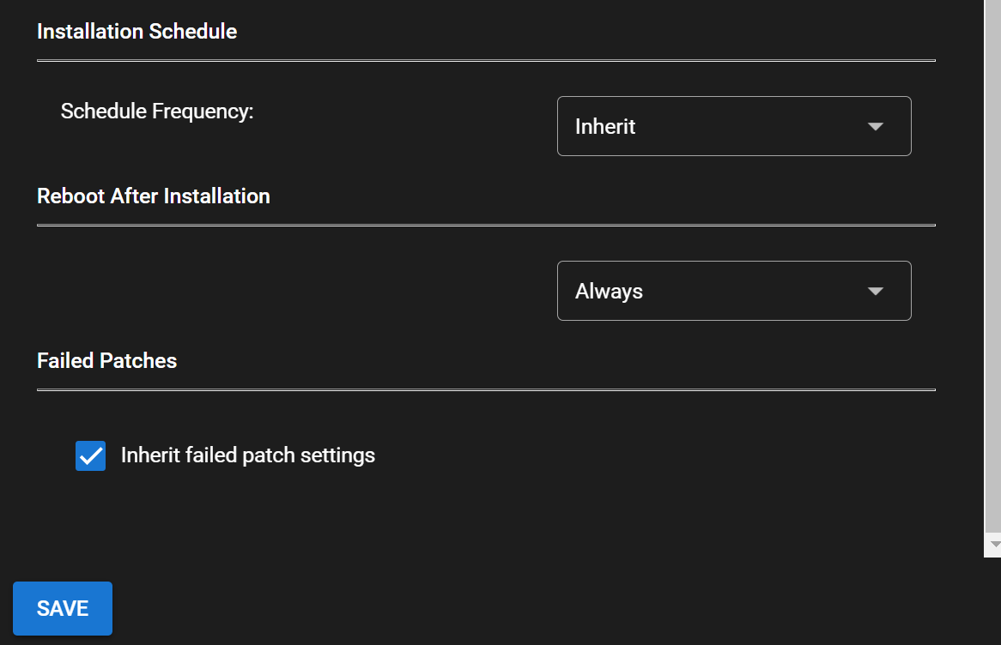The height and width of the screenshot is (645, 1001).
Task: Click the Reboot After Installation heading
Action: (153, 196)
